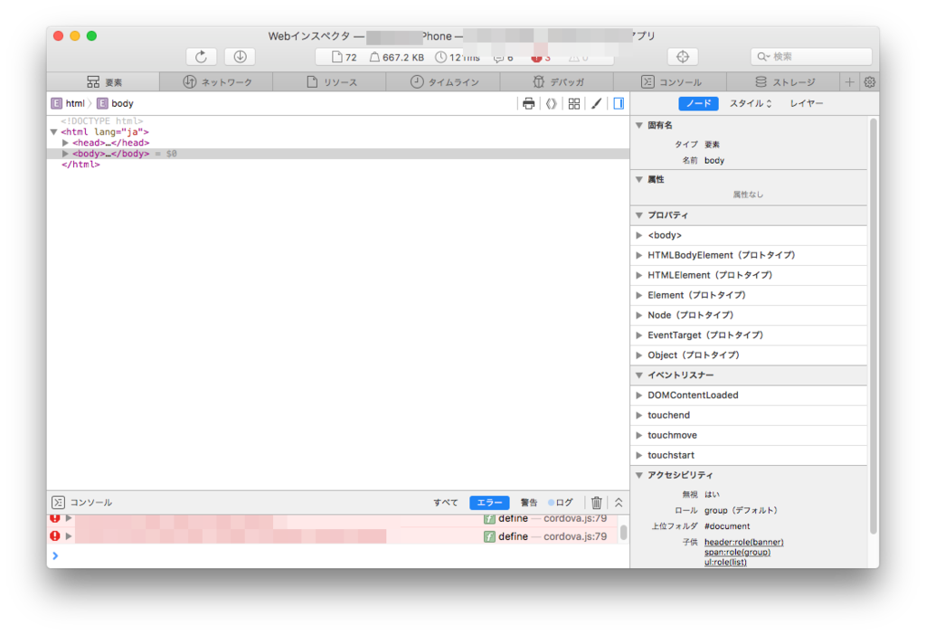Select the paintbrush element editing icon
This screenshot has width=926, height=635.
tap(596, 103)
